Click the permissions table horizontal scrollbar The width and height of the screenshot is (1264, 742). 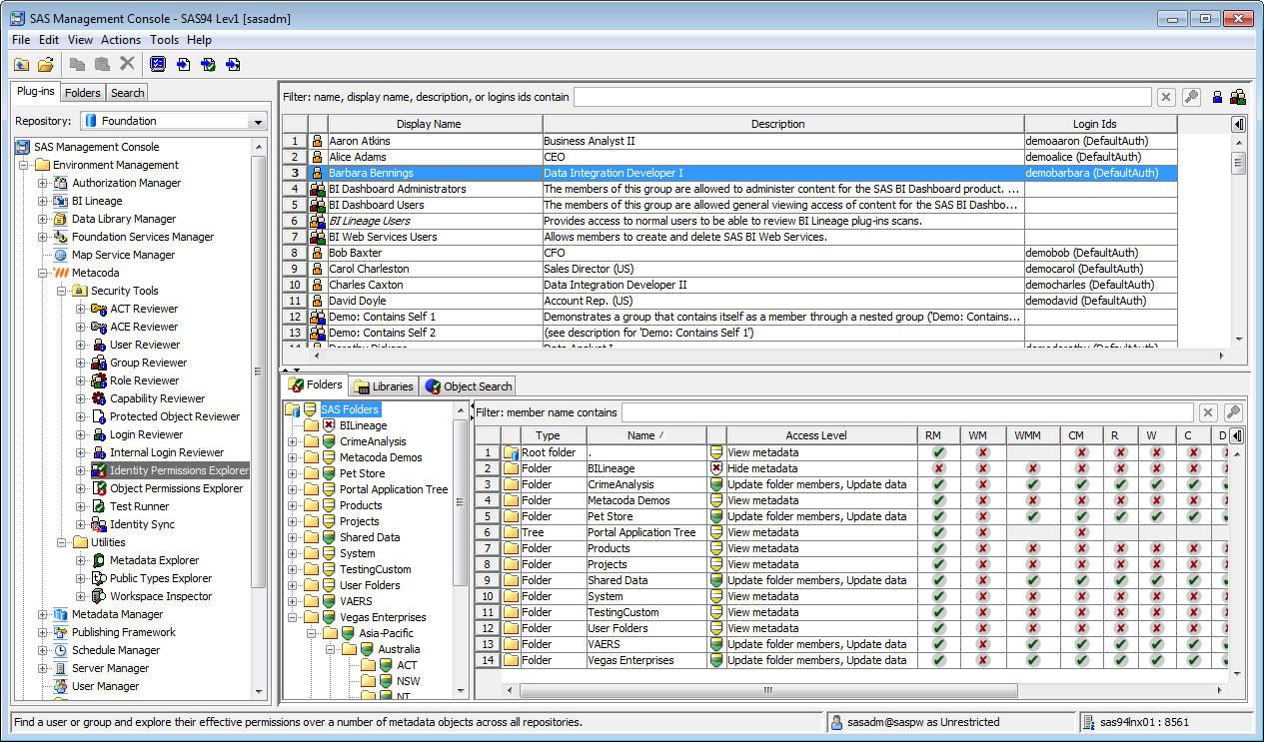767,690
